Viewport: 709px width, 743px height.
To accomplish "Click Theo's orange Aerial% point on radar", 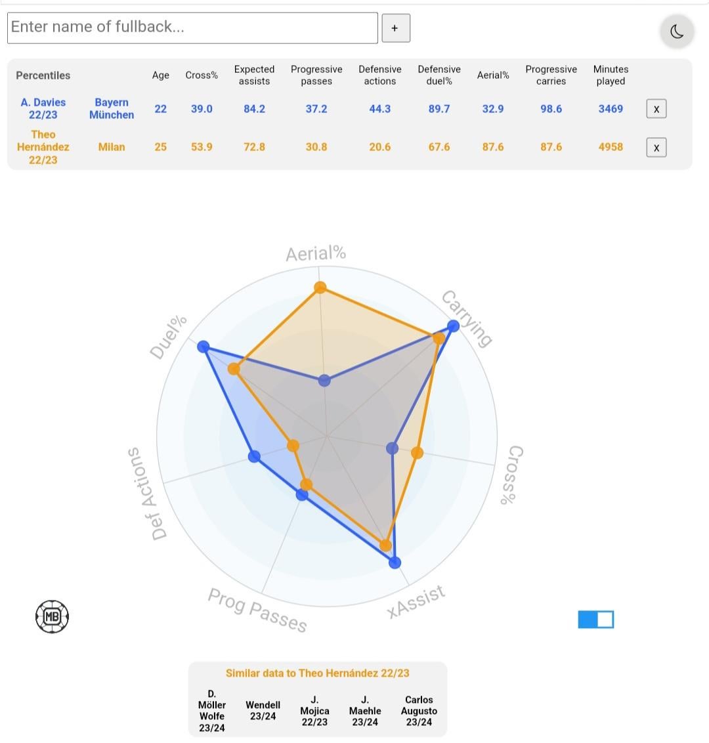I will tap(320, 287).
